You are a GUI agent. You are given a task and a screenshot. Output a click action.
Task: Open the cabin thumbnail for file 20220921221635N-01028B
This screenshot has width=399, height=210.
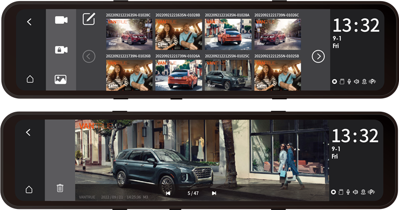pos(179,34)
